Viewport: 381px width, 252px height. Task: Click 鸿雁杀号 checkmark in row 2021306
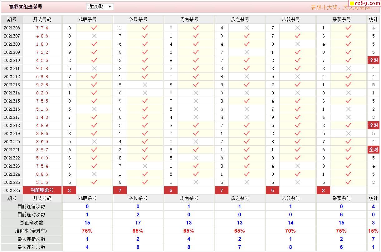[x=94, y=28]
